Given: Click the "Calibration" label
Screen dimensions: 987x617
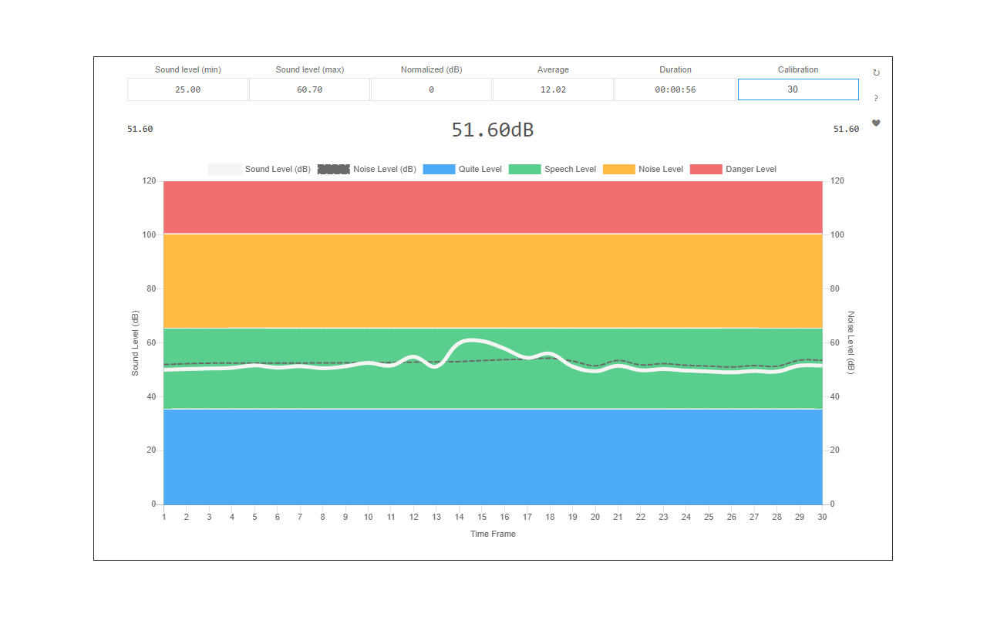Looking at the screenshot, I should [x=798, y=69].
